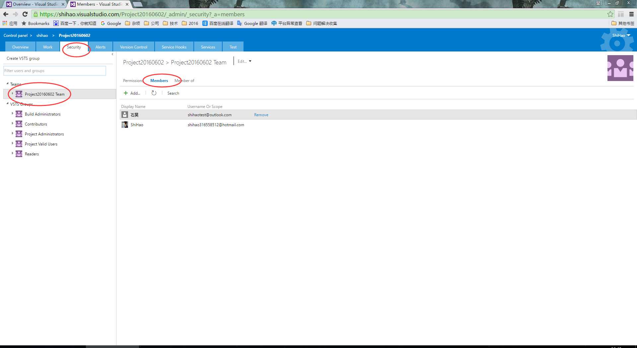Click the Project20160602 Team group icon
Image resolution: width=637 pixels, height=348 pixels.
tap(19, 94)
